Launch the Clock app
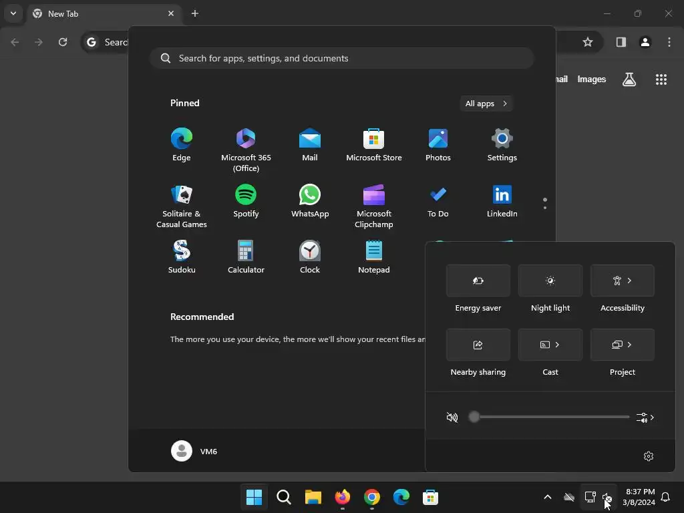 point(310,257)
